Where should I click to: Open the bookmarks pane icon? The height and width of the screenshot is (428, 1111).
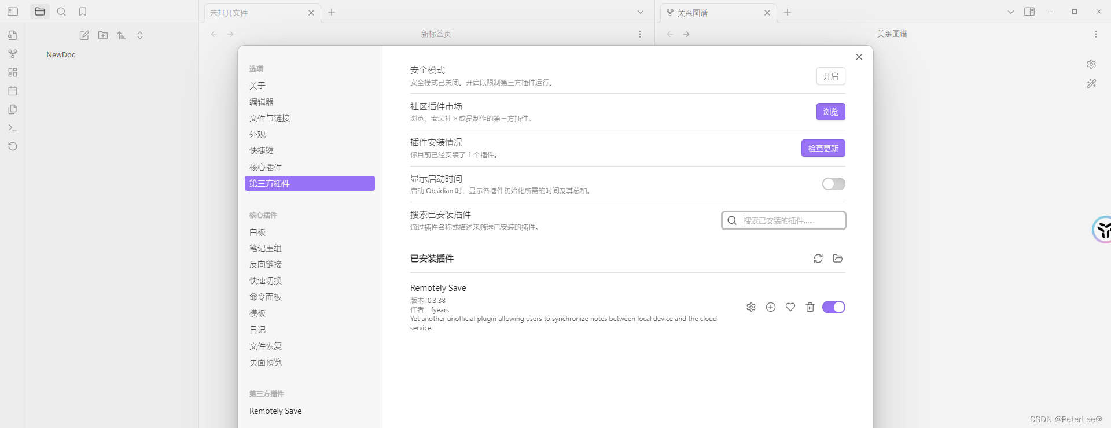(x=83, y=12)
